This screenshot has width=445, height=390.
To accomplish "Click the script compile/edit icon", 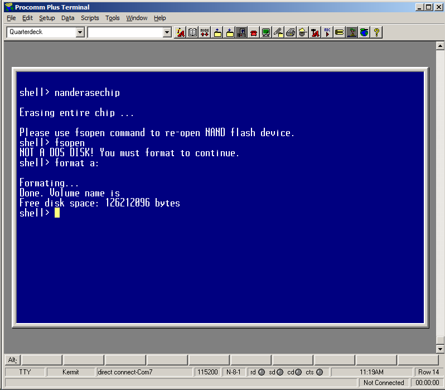I will coord(315,32).
